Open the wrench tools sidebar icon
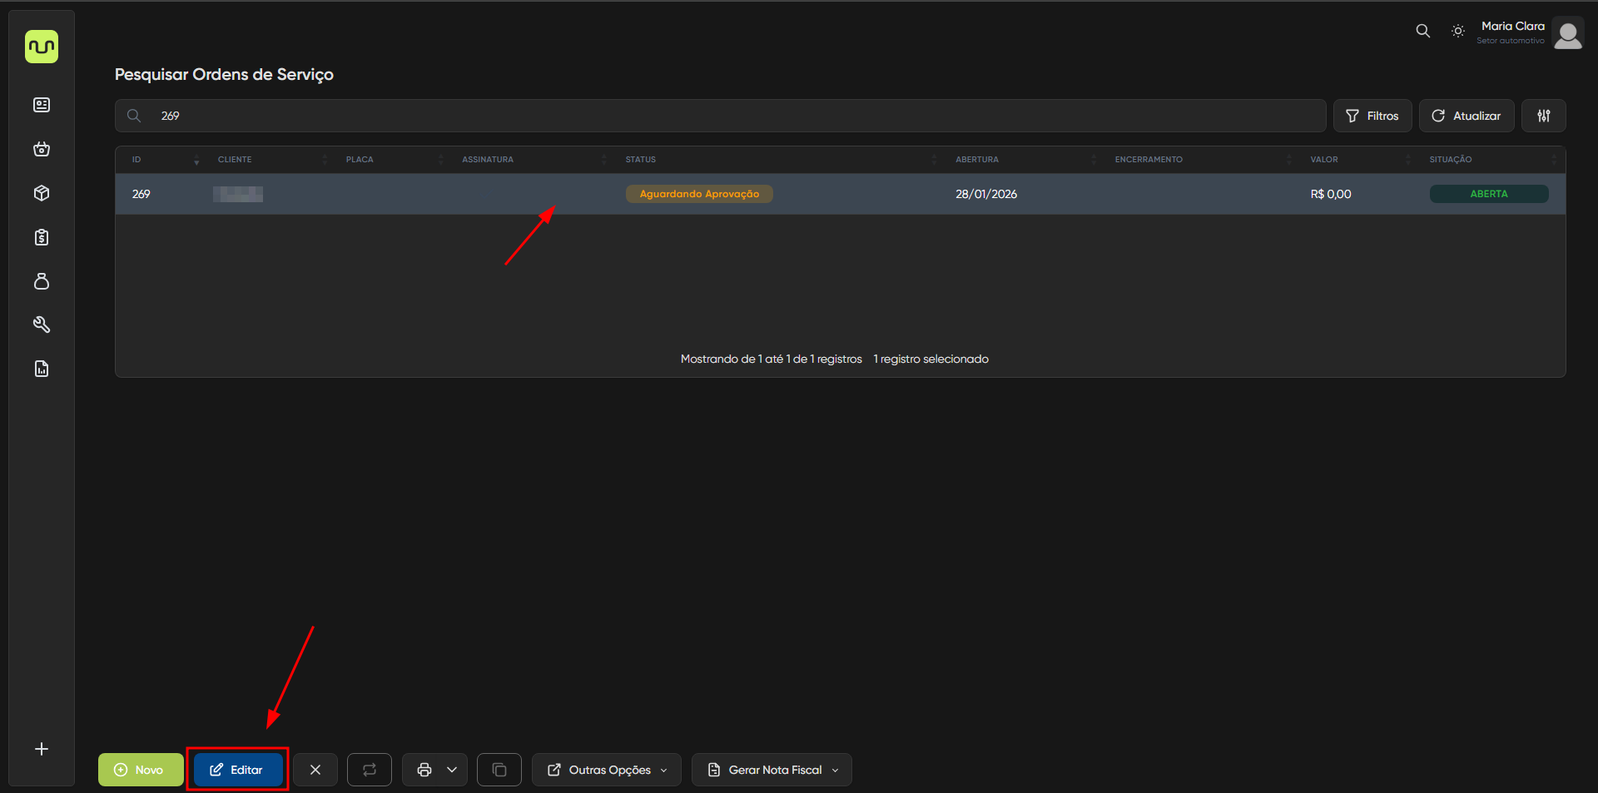This screenshot has height=793, width=1598. [42, 325]
